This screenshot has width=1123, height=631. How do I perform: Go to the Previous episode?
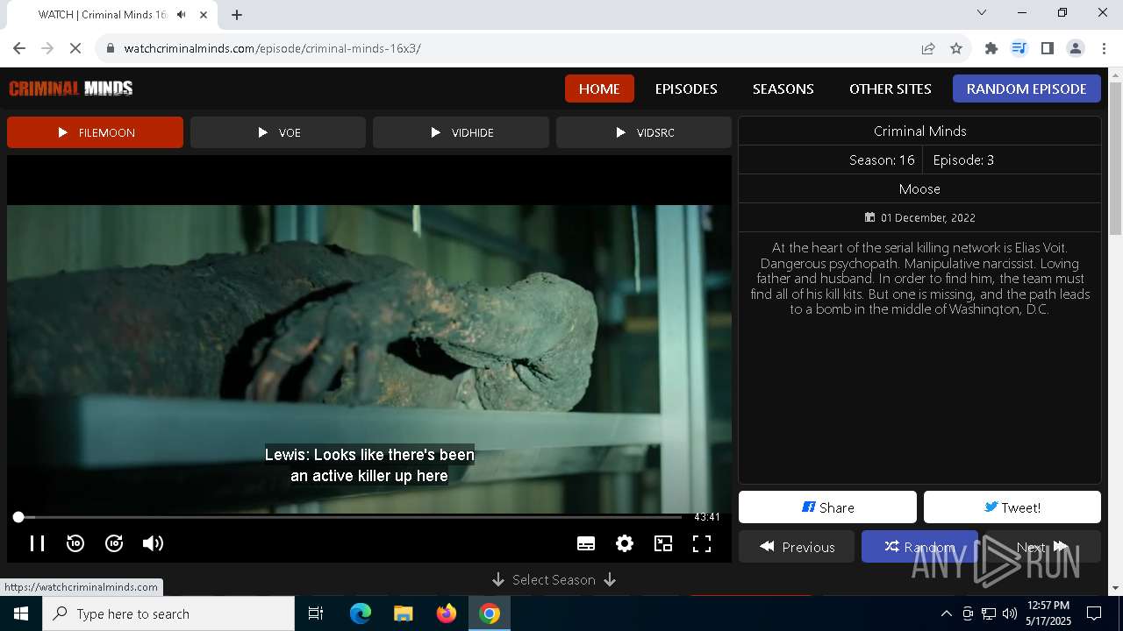(x=797, y=547)
